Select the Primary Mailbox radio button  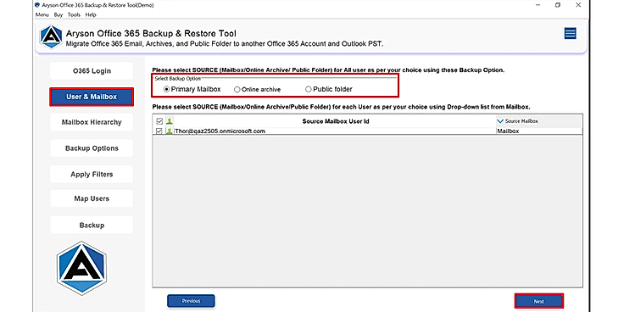coord(166,90)
